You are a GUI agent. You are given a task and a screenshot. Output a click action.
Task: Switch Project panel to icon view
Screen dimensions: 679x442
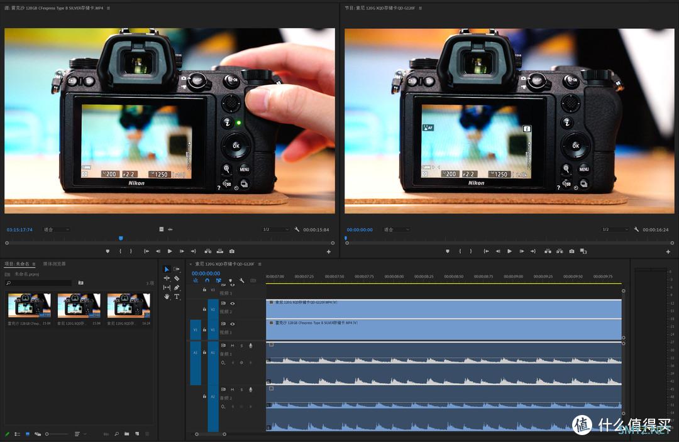[x=28, y=434]
